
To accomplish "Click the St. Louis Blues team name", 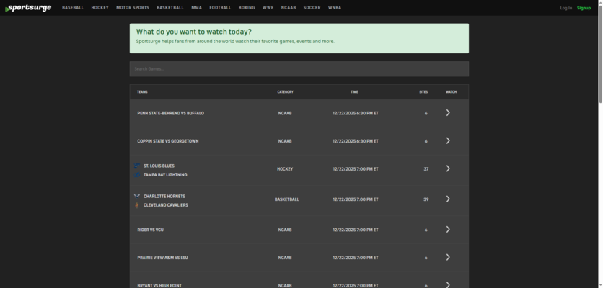I will coord(159,166).
